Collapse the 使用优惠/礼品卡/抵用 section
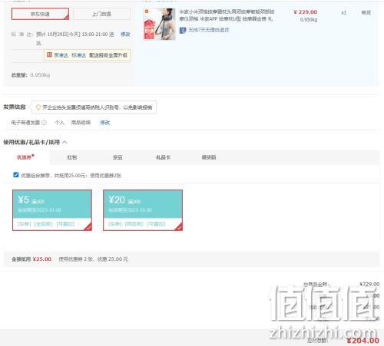Viewport: 384px width, 346px height. point(65,142)
